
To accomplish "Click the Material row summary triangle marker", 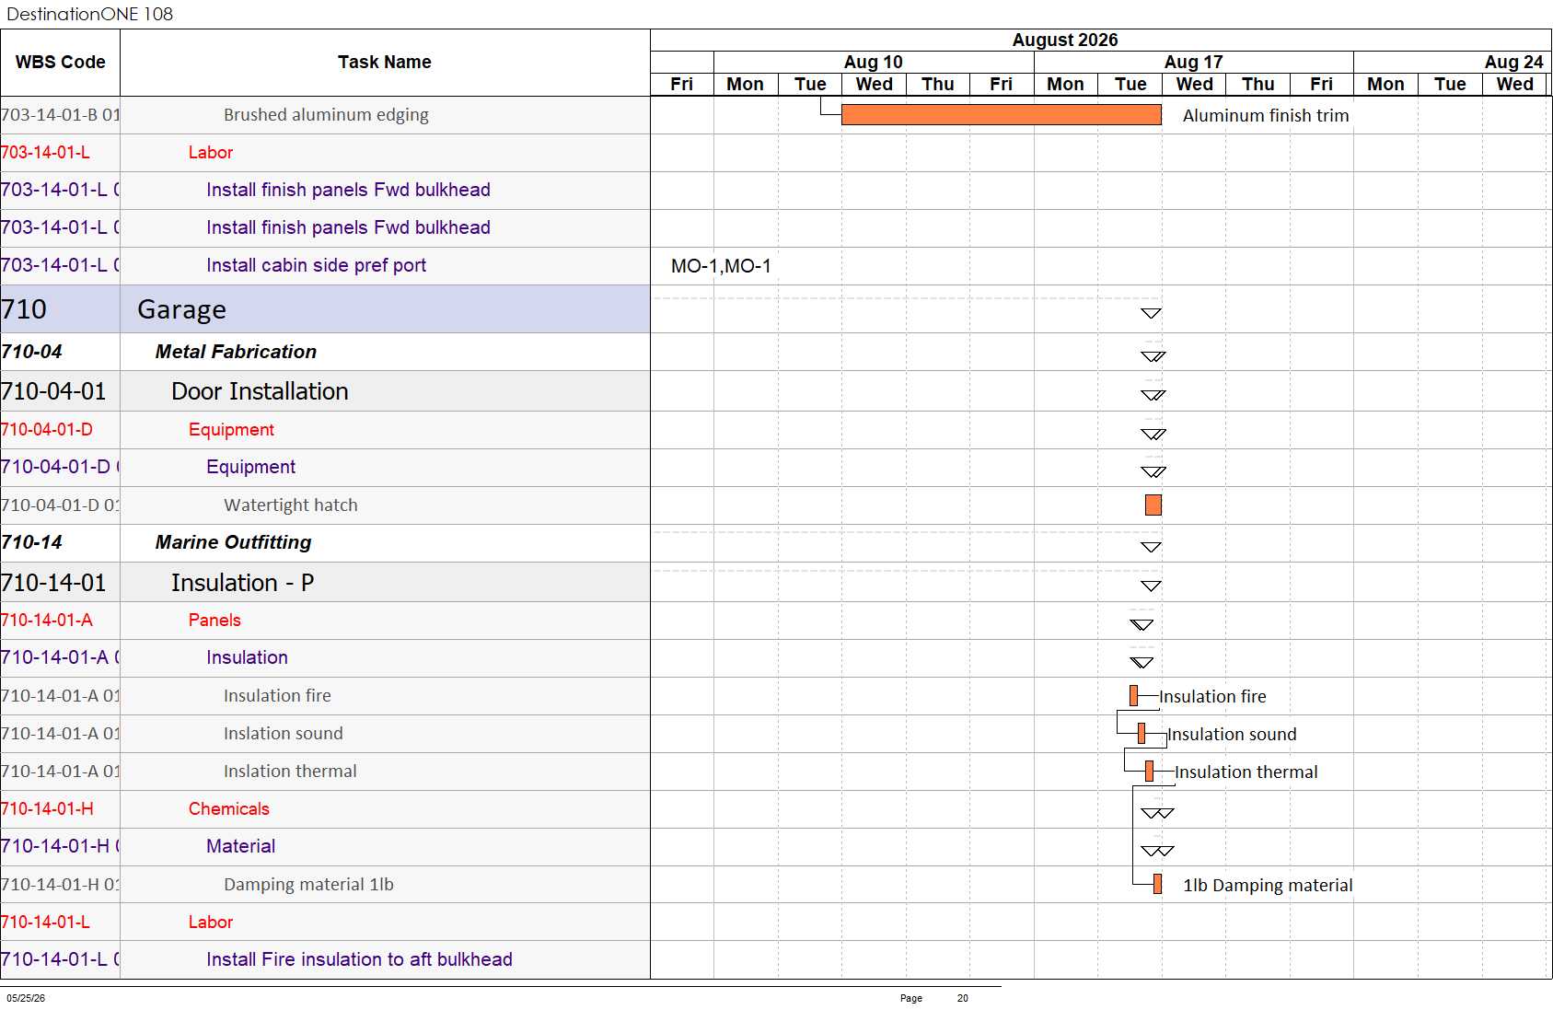I will tap(1157, 851).
